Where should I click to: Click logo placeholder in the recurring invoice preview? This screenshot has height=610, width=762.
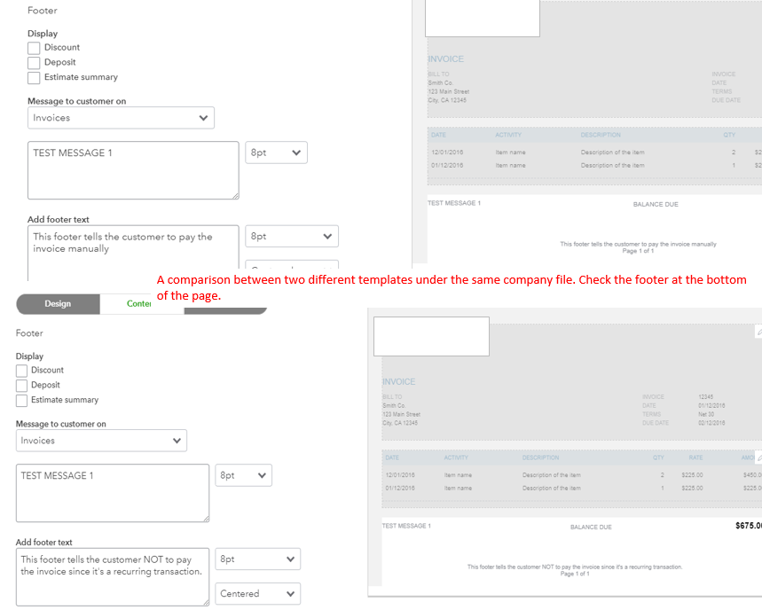point(431,337)
